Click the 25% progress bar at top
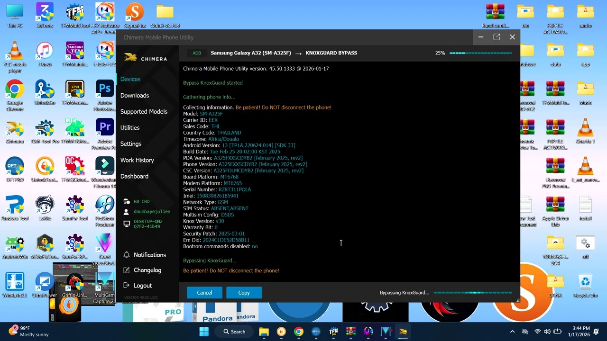 coord(481,53)
